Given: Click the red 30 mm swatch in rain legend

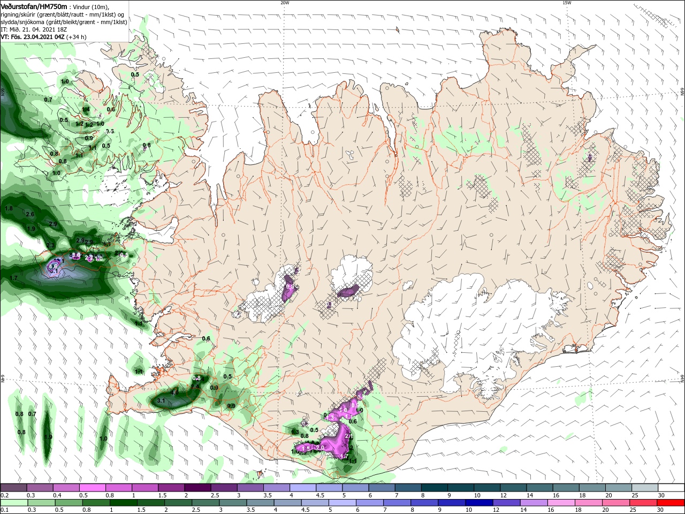Looking at the screenshot, I should pos(671,503).
